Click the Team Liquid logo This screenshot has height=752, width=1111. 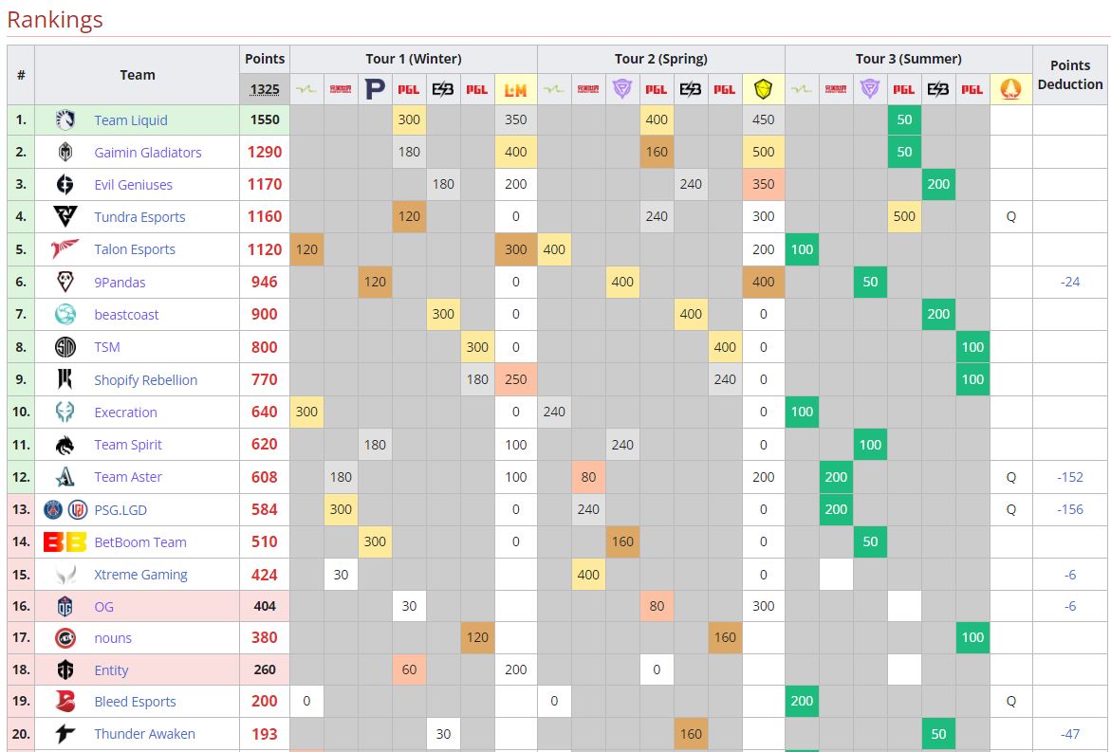65,120
